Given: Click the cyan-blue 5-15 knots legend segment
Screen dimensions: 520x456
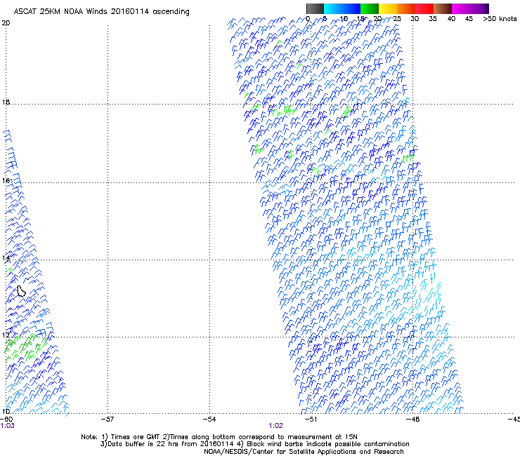Looking at the screenshot, I should click(342, 8).
